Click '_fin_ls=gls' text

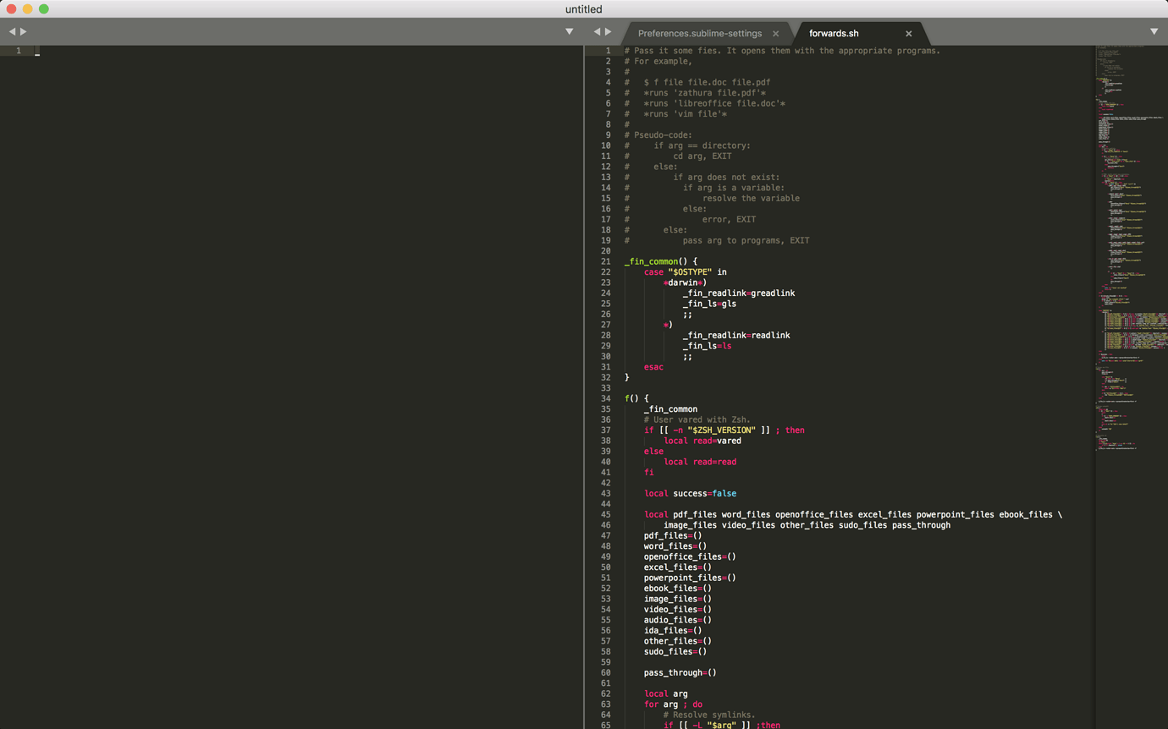pos(710,304)
